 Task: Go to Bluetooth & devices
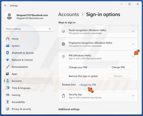point(29,53)
